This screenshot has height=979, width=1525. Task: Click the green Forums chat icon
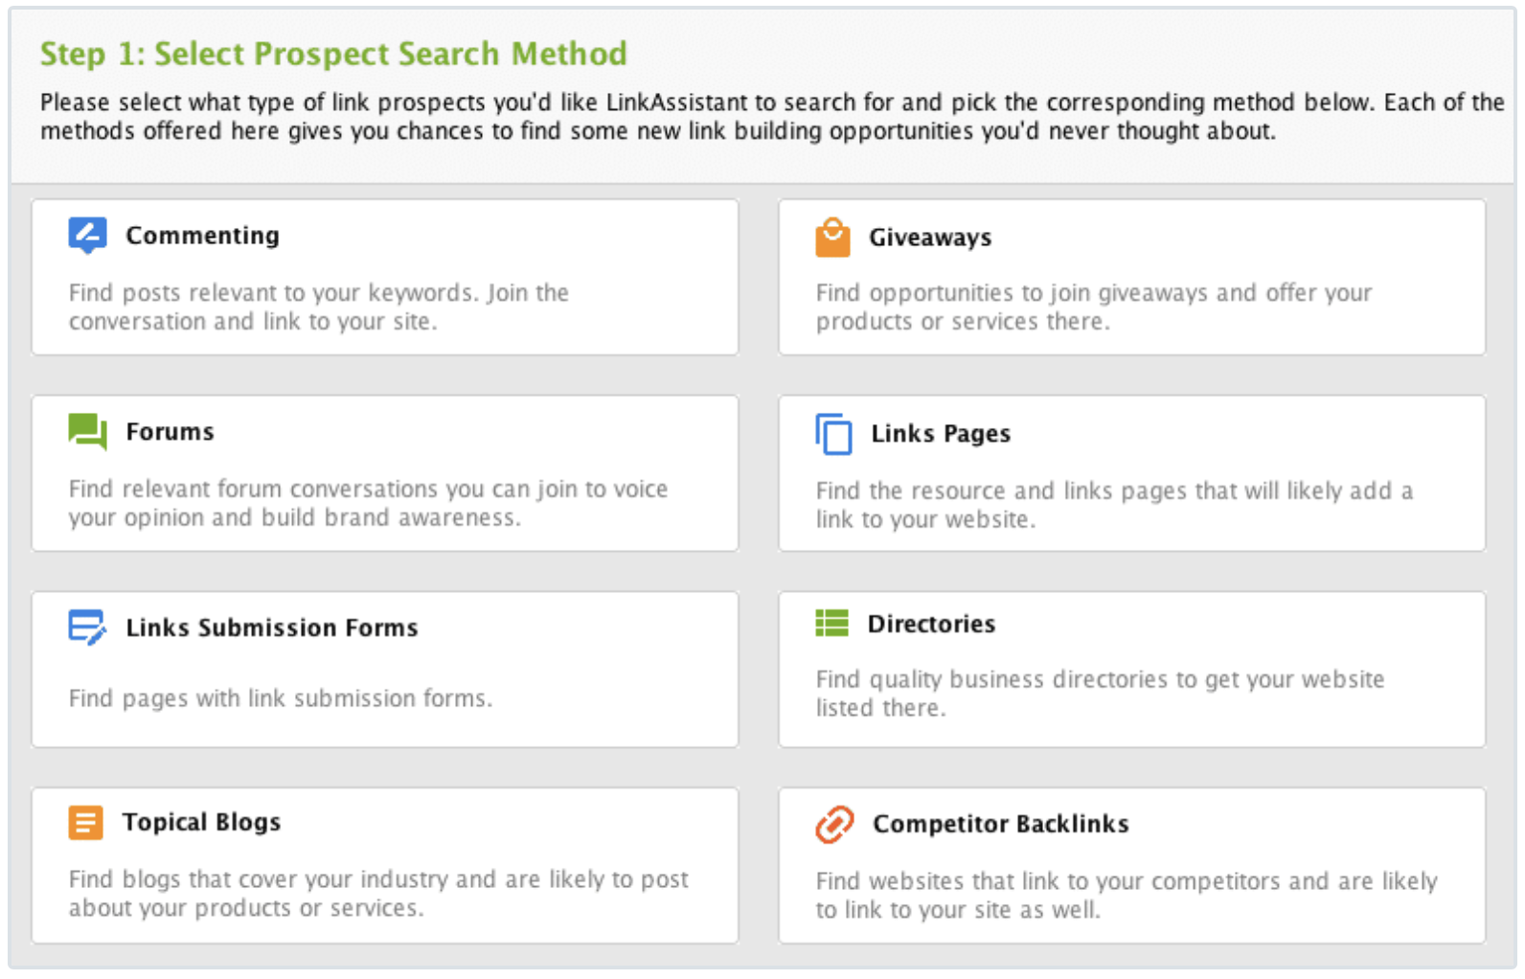pos(87,431)
